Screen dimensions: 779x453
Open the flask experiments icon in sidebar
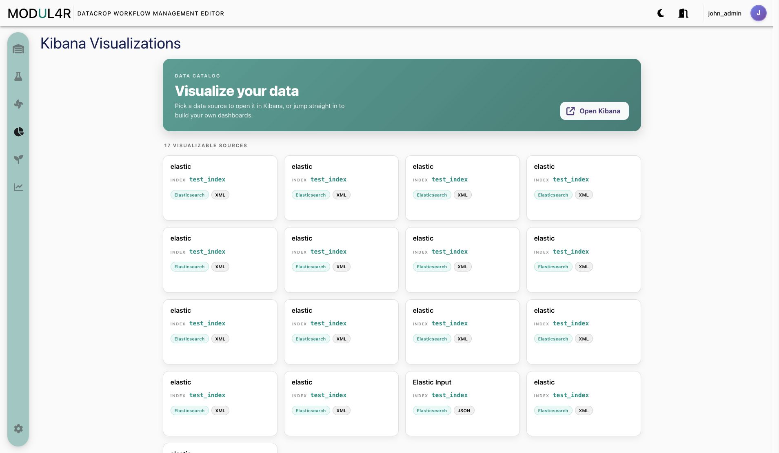(x=18, y=76)
